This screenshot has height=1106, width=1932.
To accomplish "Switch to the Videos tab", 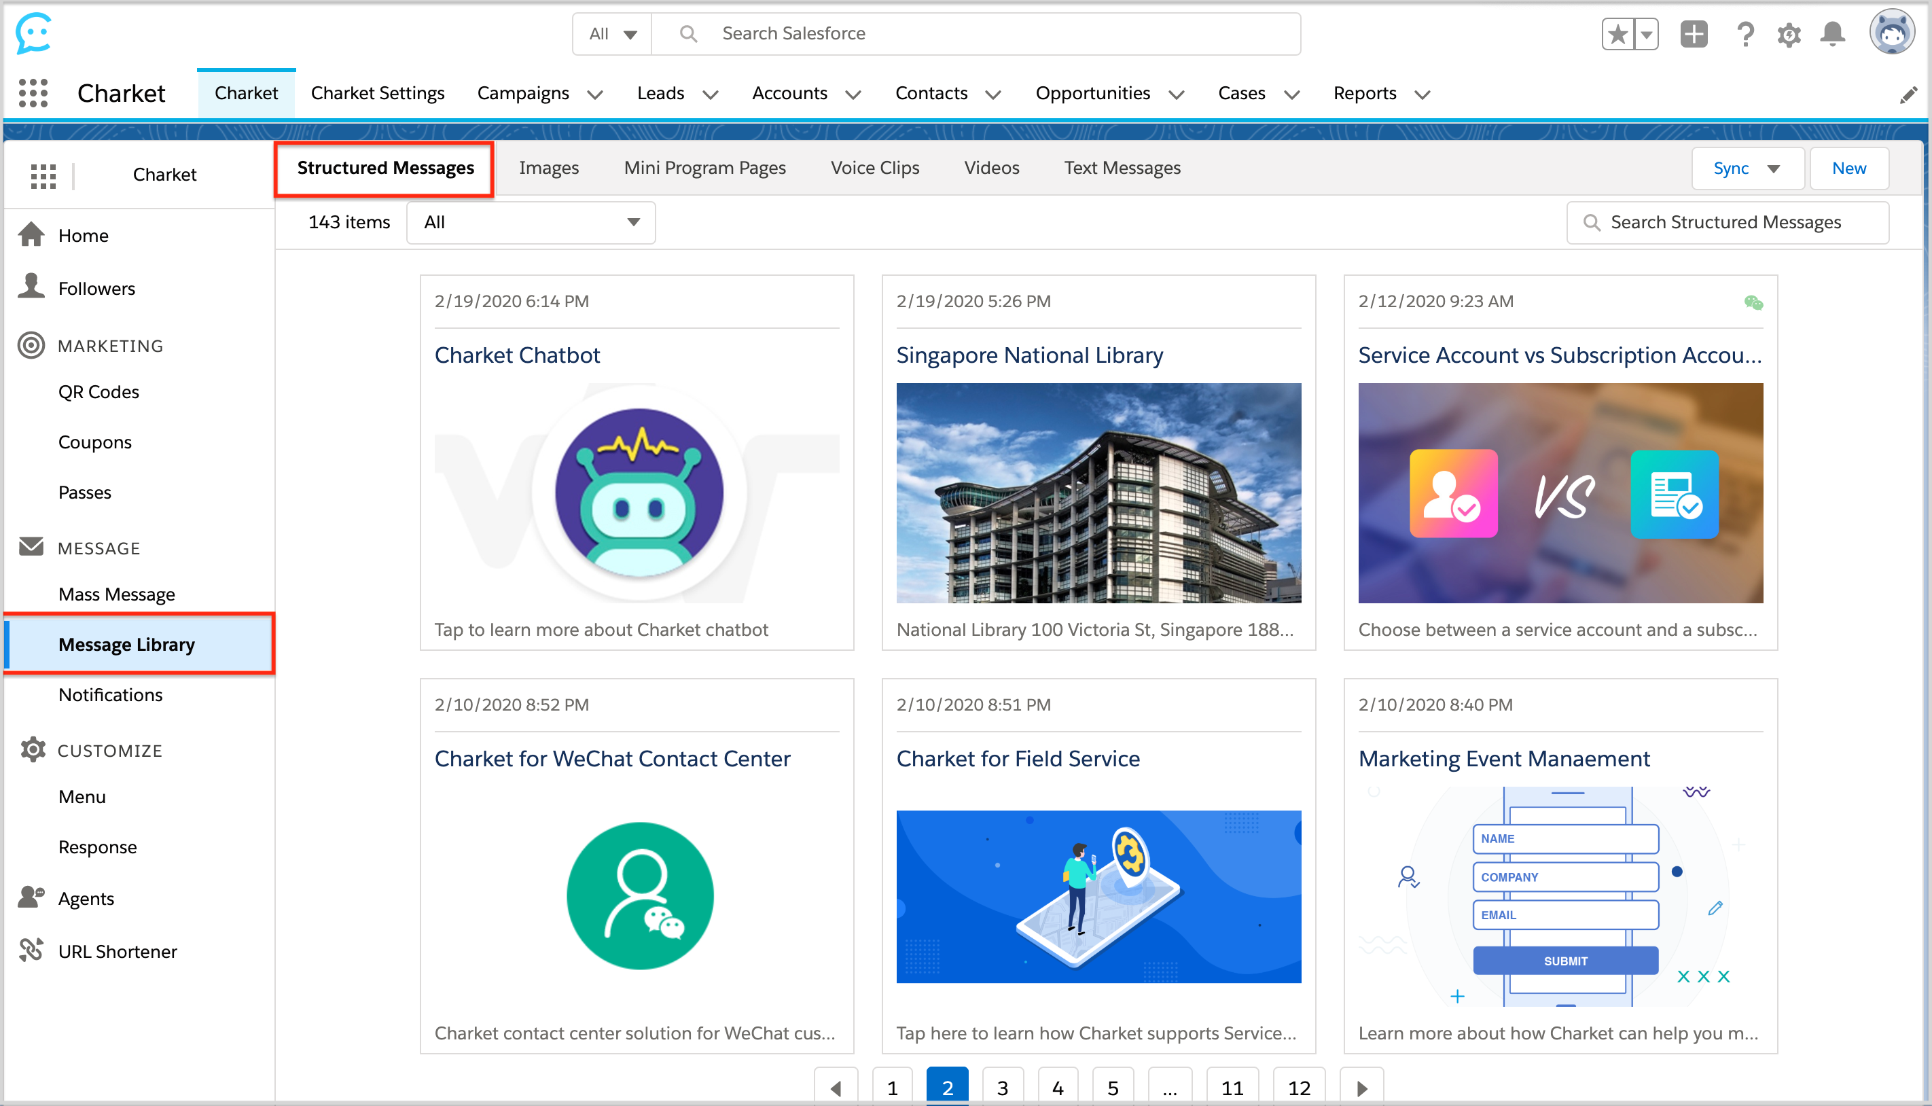I will (991, 168).
